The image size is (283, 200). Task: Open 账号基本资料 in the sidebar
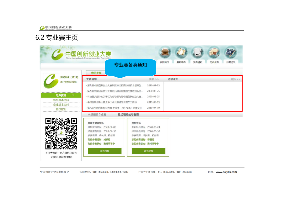coord(61,100)
